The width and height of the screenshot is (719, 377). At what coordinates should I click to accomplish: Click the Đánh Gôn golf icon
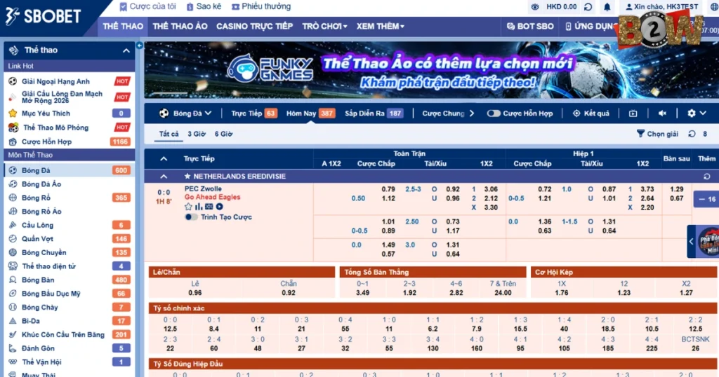(13, 348)
